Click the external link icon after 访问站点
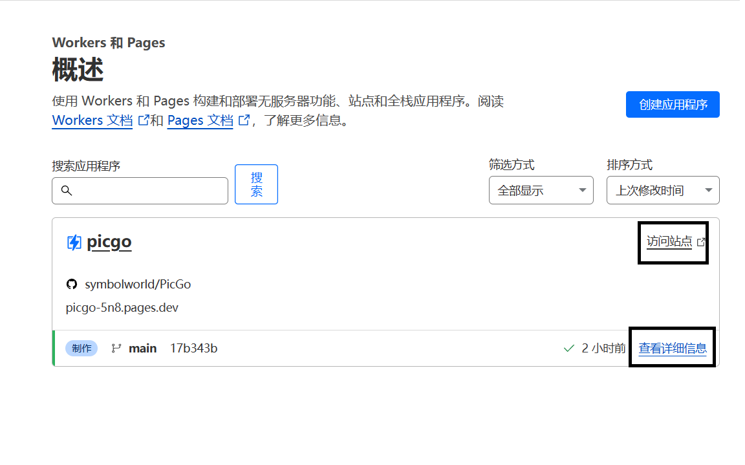745x465 pixels. coord(700,242)
